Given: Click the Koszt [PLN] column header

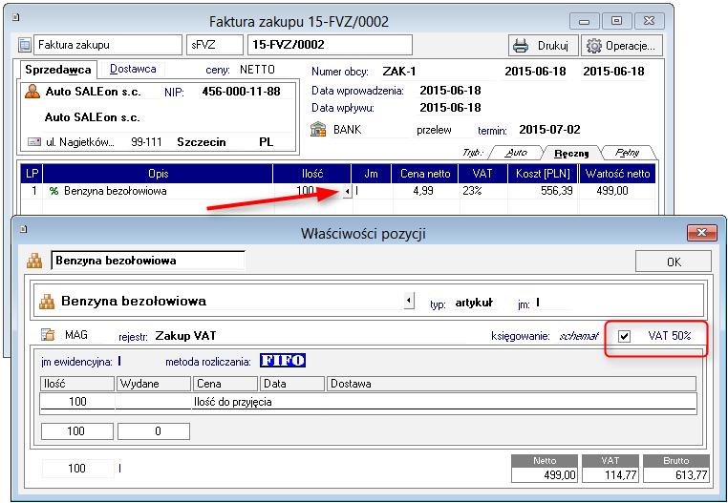Looking at the screenshot, I should pyautogui.click(x=543, y=174).
